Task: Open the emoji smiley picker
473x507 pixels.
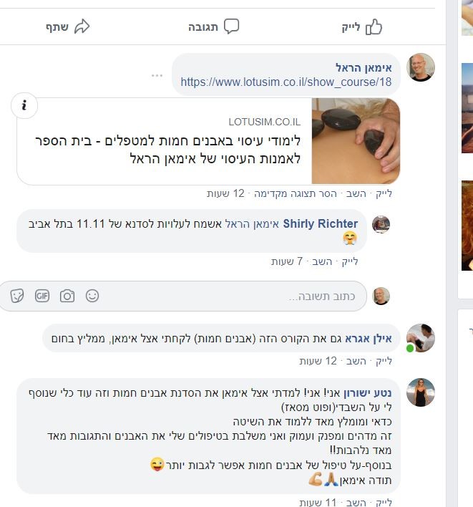Action: click(92, 296)
